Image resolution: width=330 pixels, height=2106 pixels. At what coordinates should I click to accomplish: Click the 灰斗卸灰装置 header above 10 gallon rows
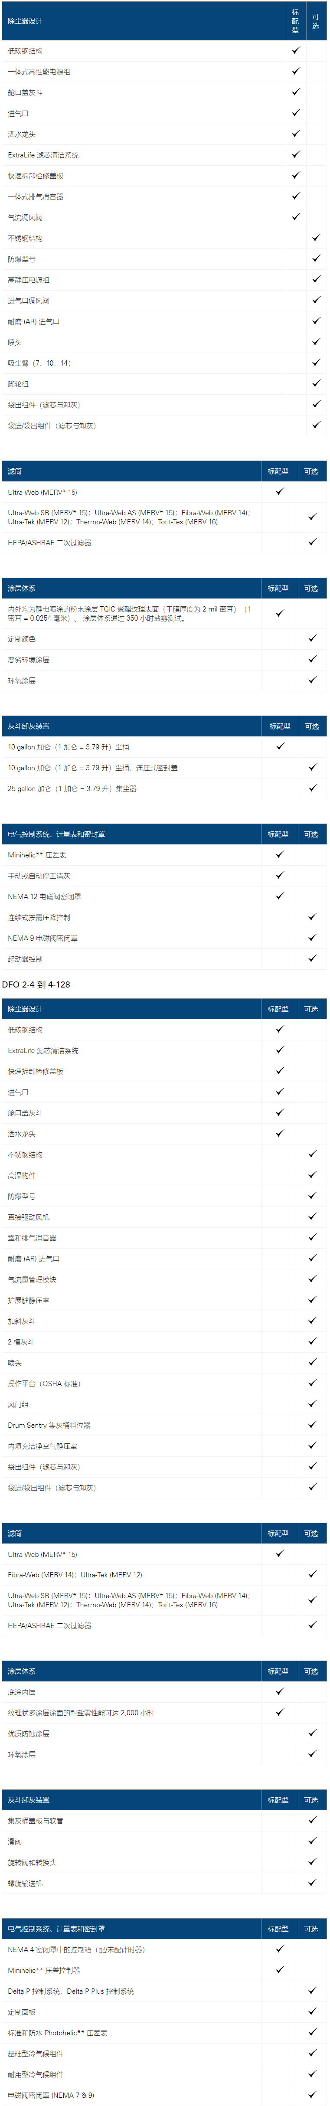29,726
